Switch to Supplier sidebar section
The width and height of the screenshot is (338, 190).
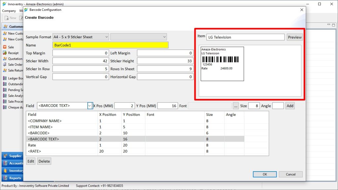[13, 156]
